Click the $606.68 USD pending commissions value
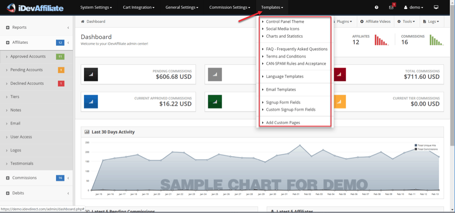Image resolution: width=455 pixels, height=213 pixels. [174, 77]
